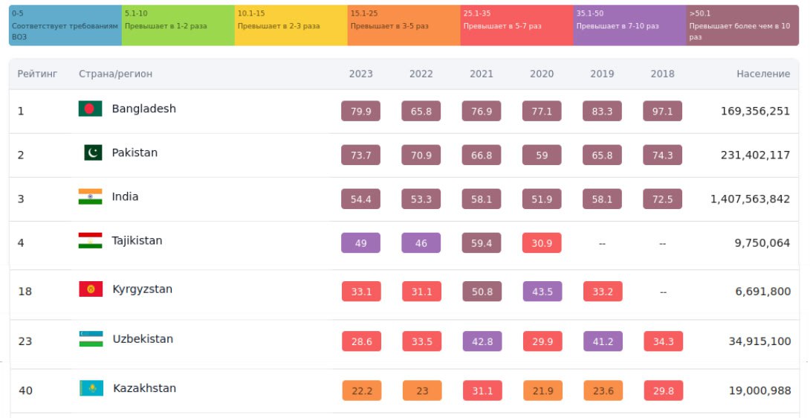Click Pakistan population 231,402,117

(x=755, y=155)
